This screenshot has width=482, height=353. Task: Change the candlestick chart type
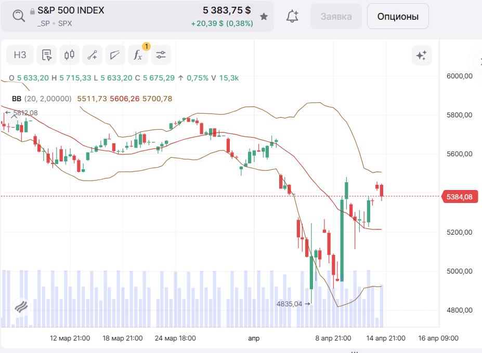70,55
